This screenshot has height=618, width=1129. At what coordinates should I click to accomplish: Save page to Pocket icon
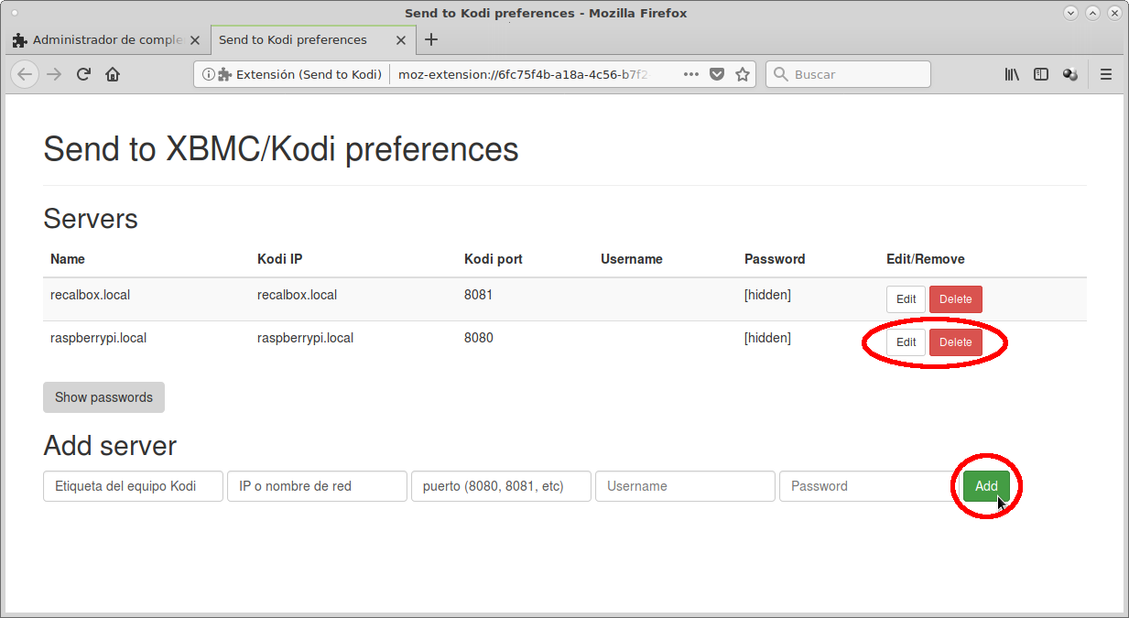click(x=718, y=74)
